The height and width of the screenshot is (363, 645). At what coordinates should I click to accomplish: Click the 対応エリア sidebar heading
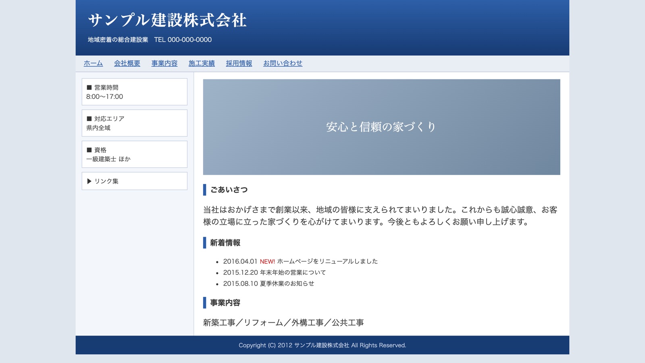[105, 119]
